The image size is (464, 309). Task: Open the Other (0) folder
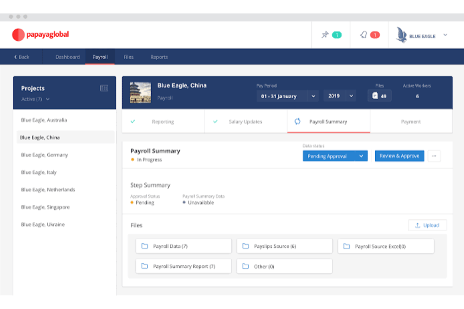tap(285, 266)
